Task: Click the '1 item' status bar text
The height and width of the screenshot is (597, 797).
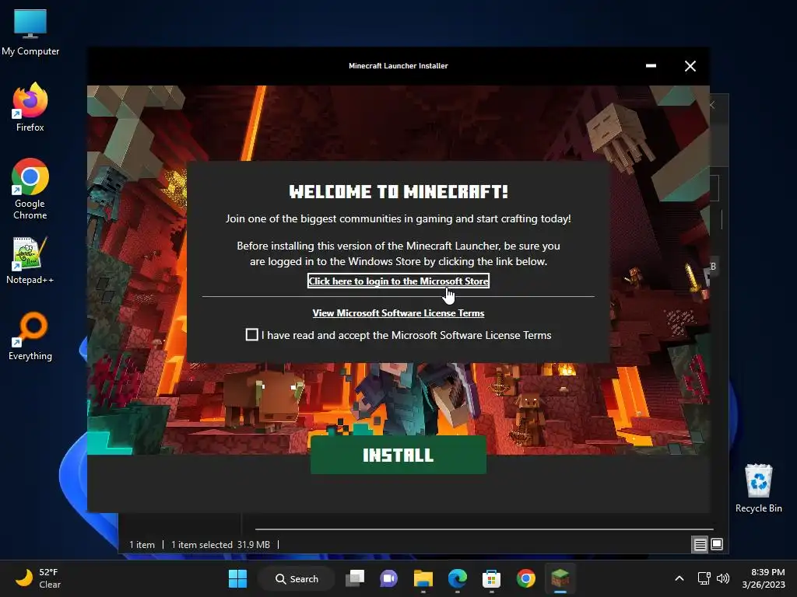Action: (x=142, y=545)
